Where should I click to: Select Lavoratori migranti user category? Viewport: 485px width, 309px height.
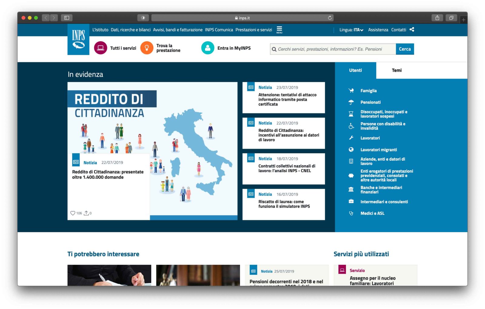[379, 150]
